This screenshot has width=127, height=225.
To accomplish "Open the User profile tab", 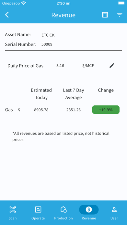I will tap(114, 213).
